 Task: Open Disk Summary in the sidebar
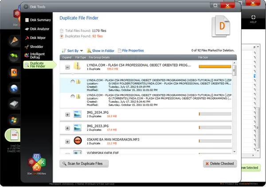(x=38, y=20)
